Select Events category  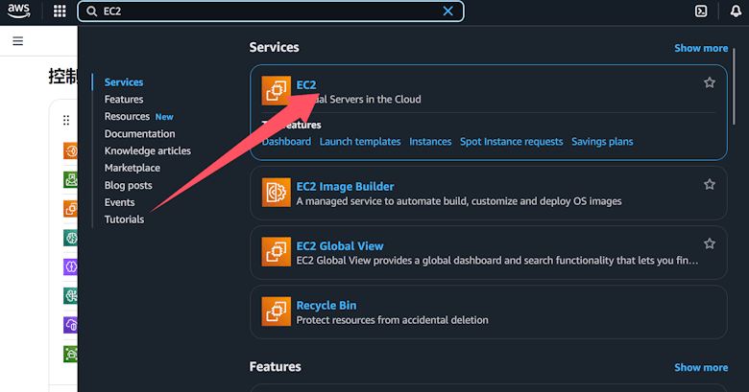coord(119,202)
